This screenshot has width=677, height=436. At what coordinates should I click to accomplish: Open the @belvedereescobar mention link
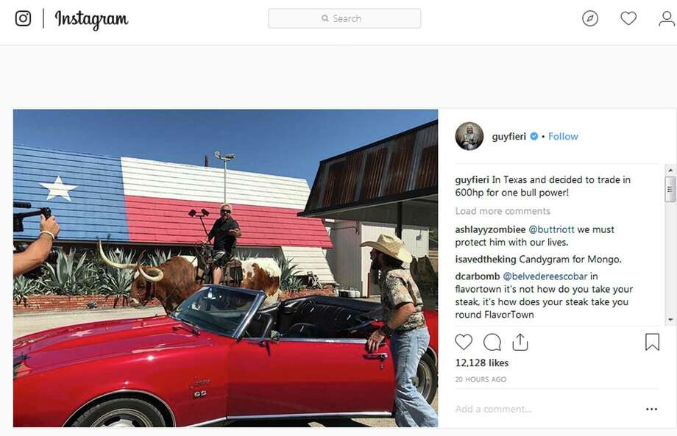click(545, 276)
